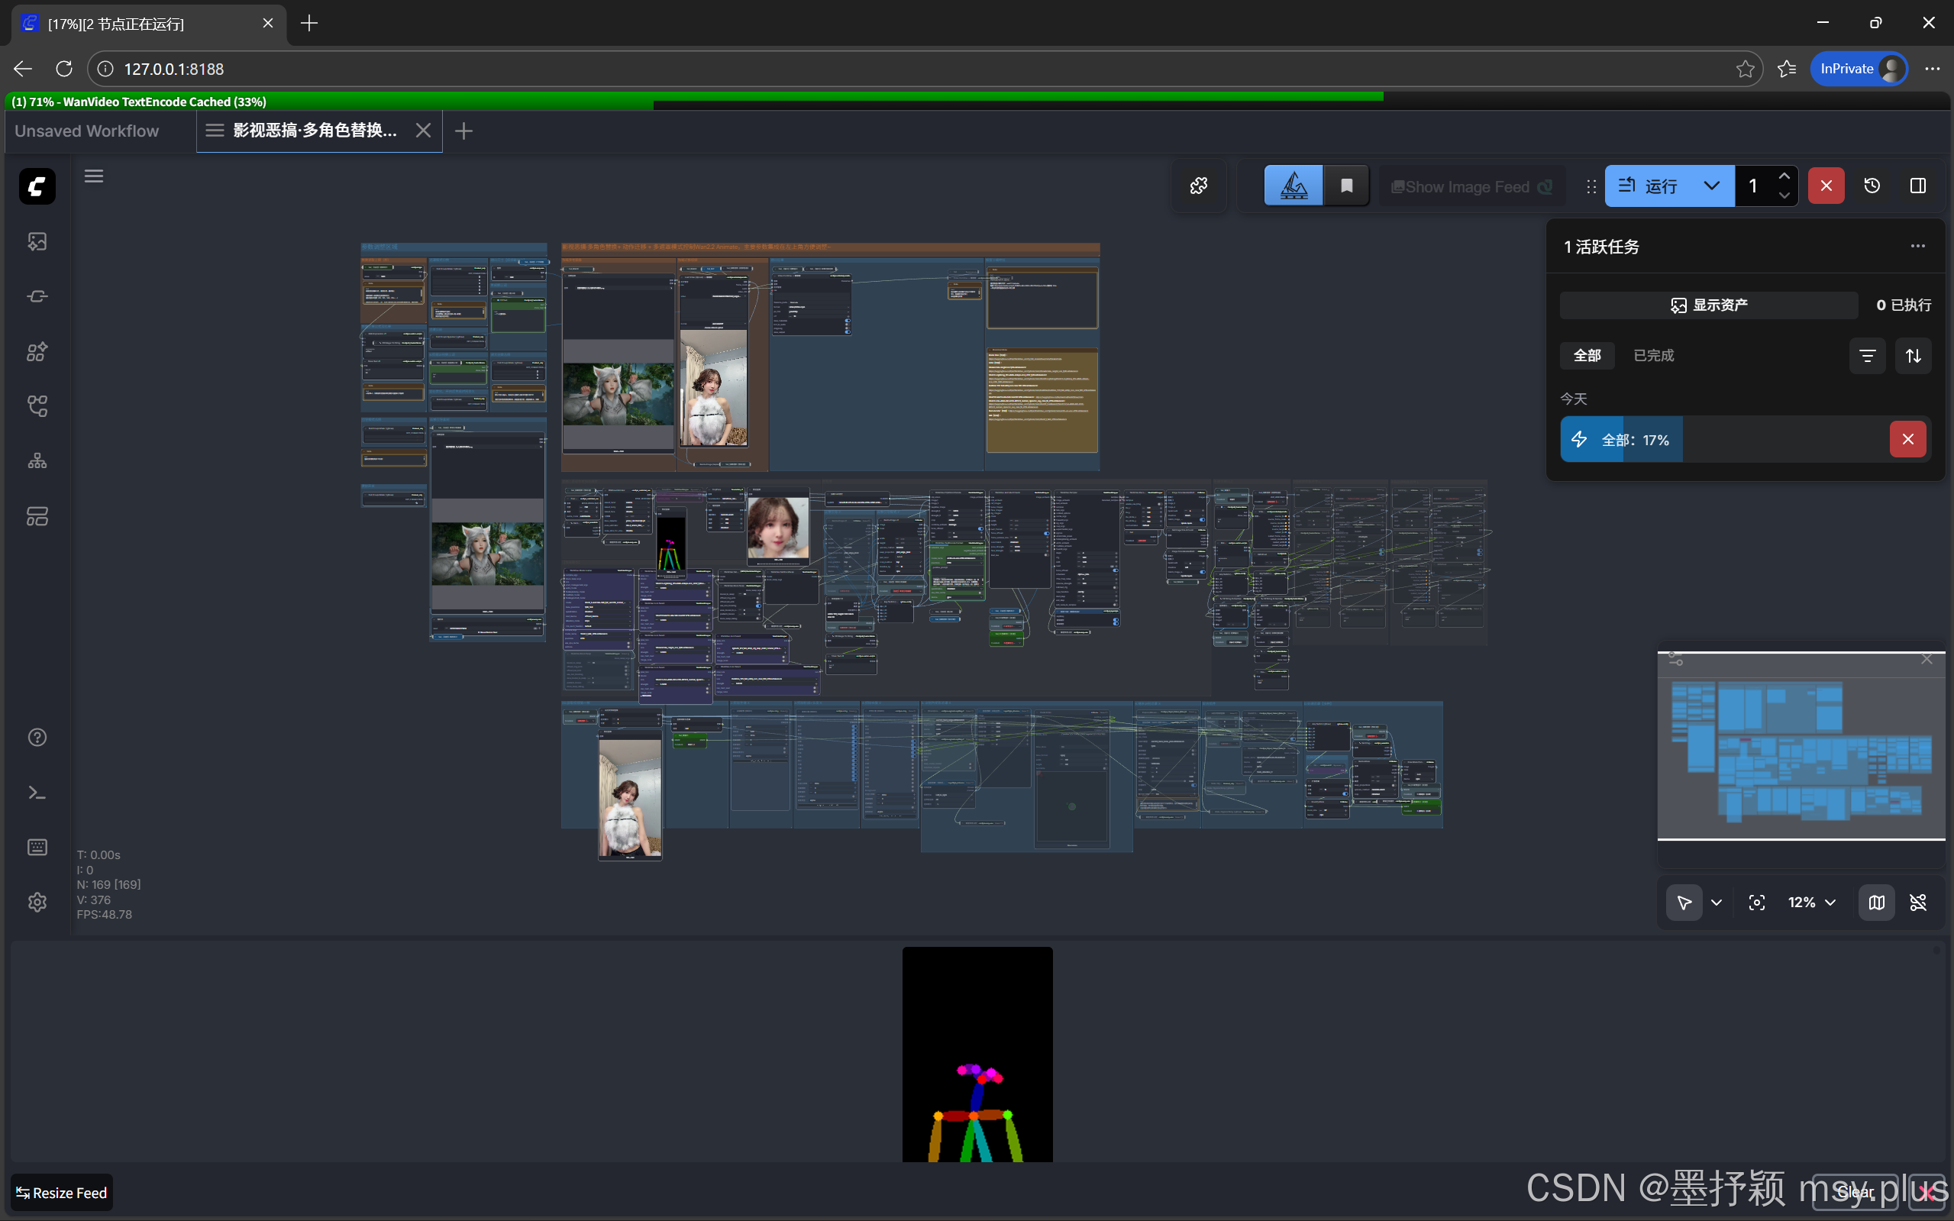Select the 已完成 jobs tab

point(1654,355)
